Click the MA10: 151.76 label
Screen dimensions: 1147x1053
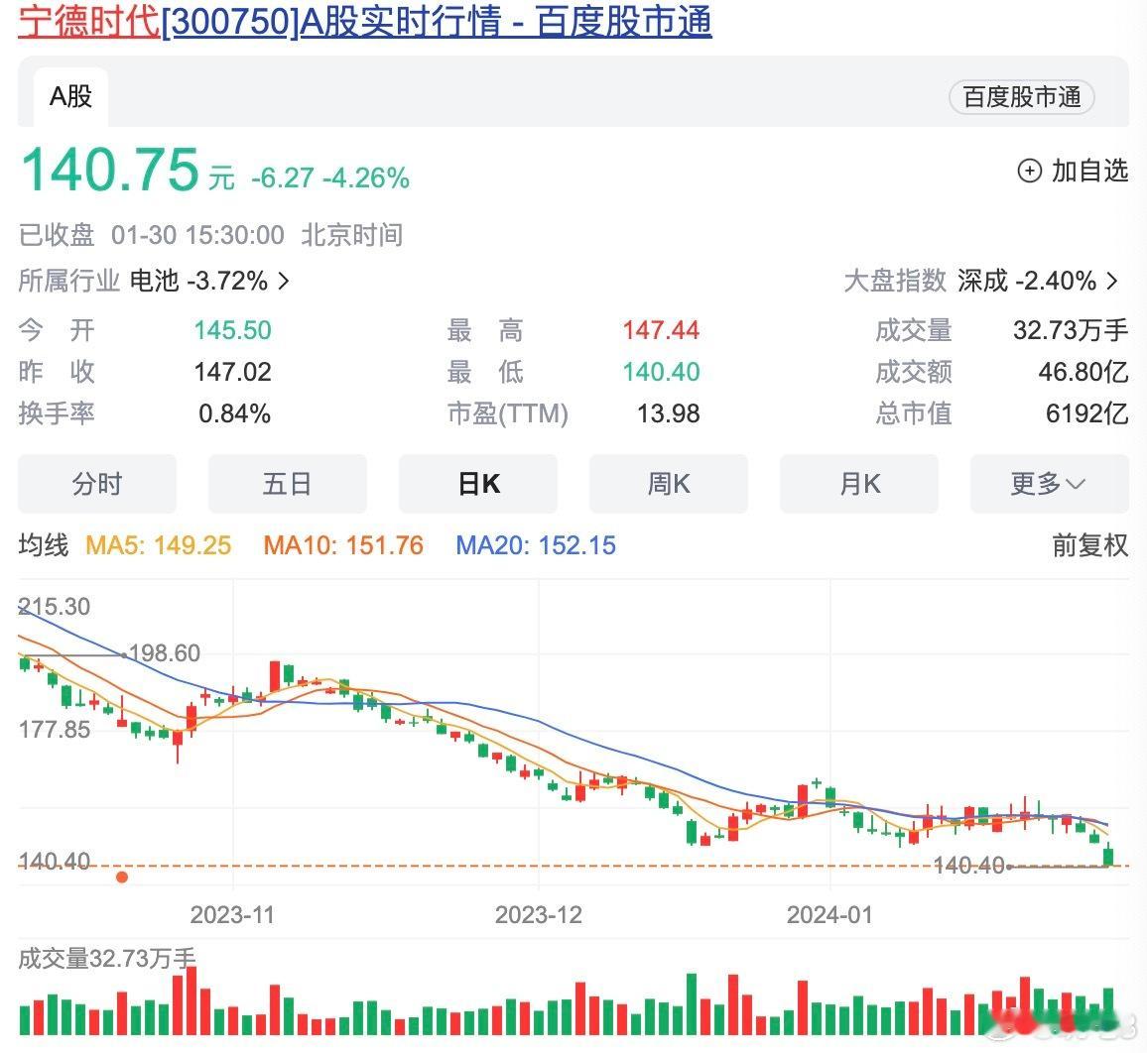pyautogui.click(x=343, y=544)
